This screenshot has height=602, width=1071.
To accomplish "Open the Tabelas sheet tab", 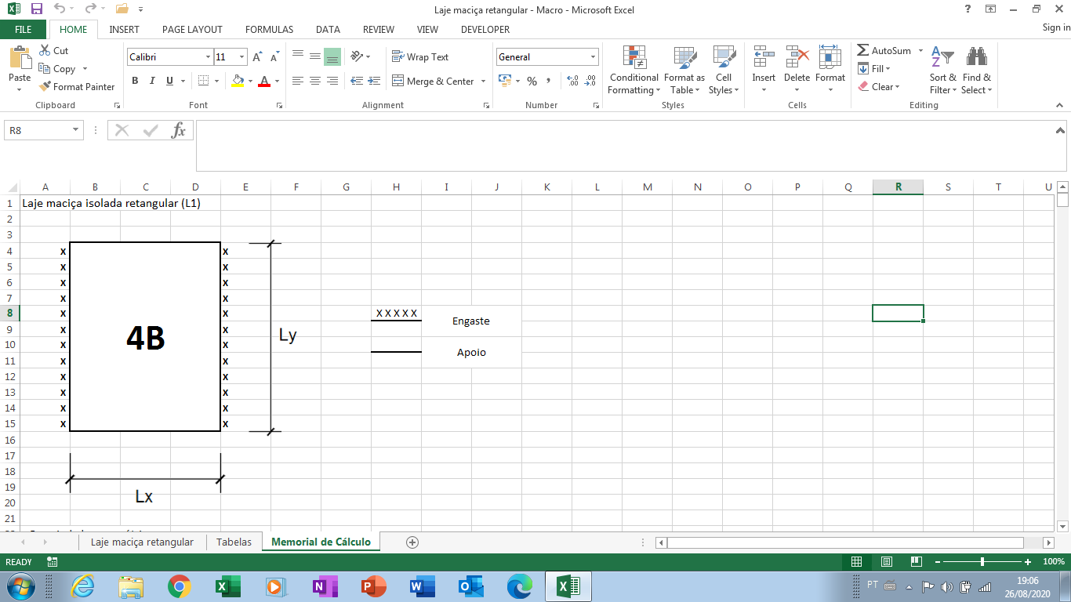I will coord(234,542).
